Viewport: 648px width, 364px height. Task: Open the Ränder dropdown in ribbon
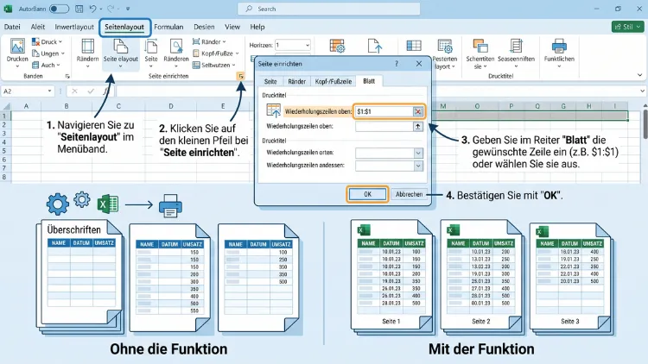click(x=210, y=41)
